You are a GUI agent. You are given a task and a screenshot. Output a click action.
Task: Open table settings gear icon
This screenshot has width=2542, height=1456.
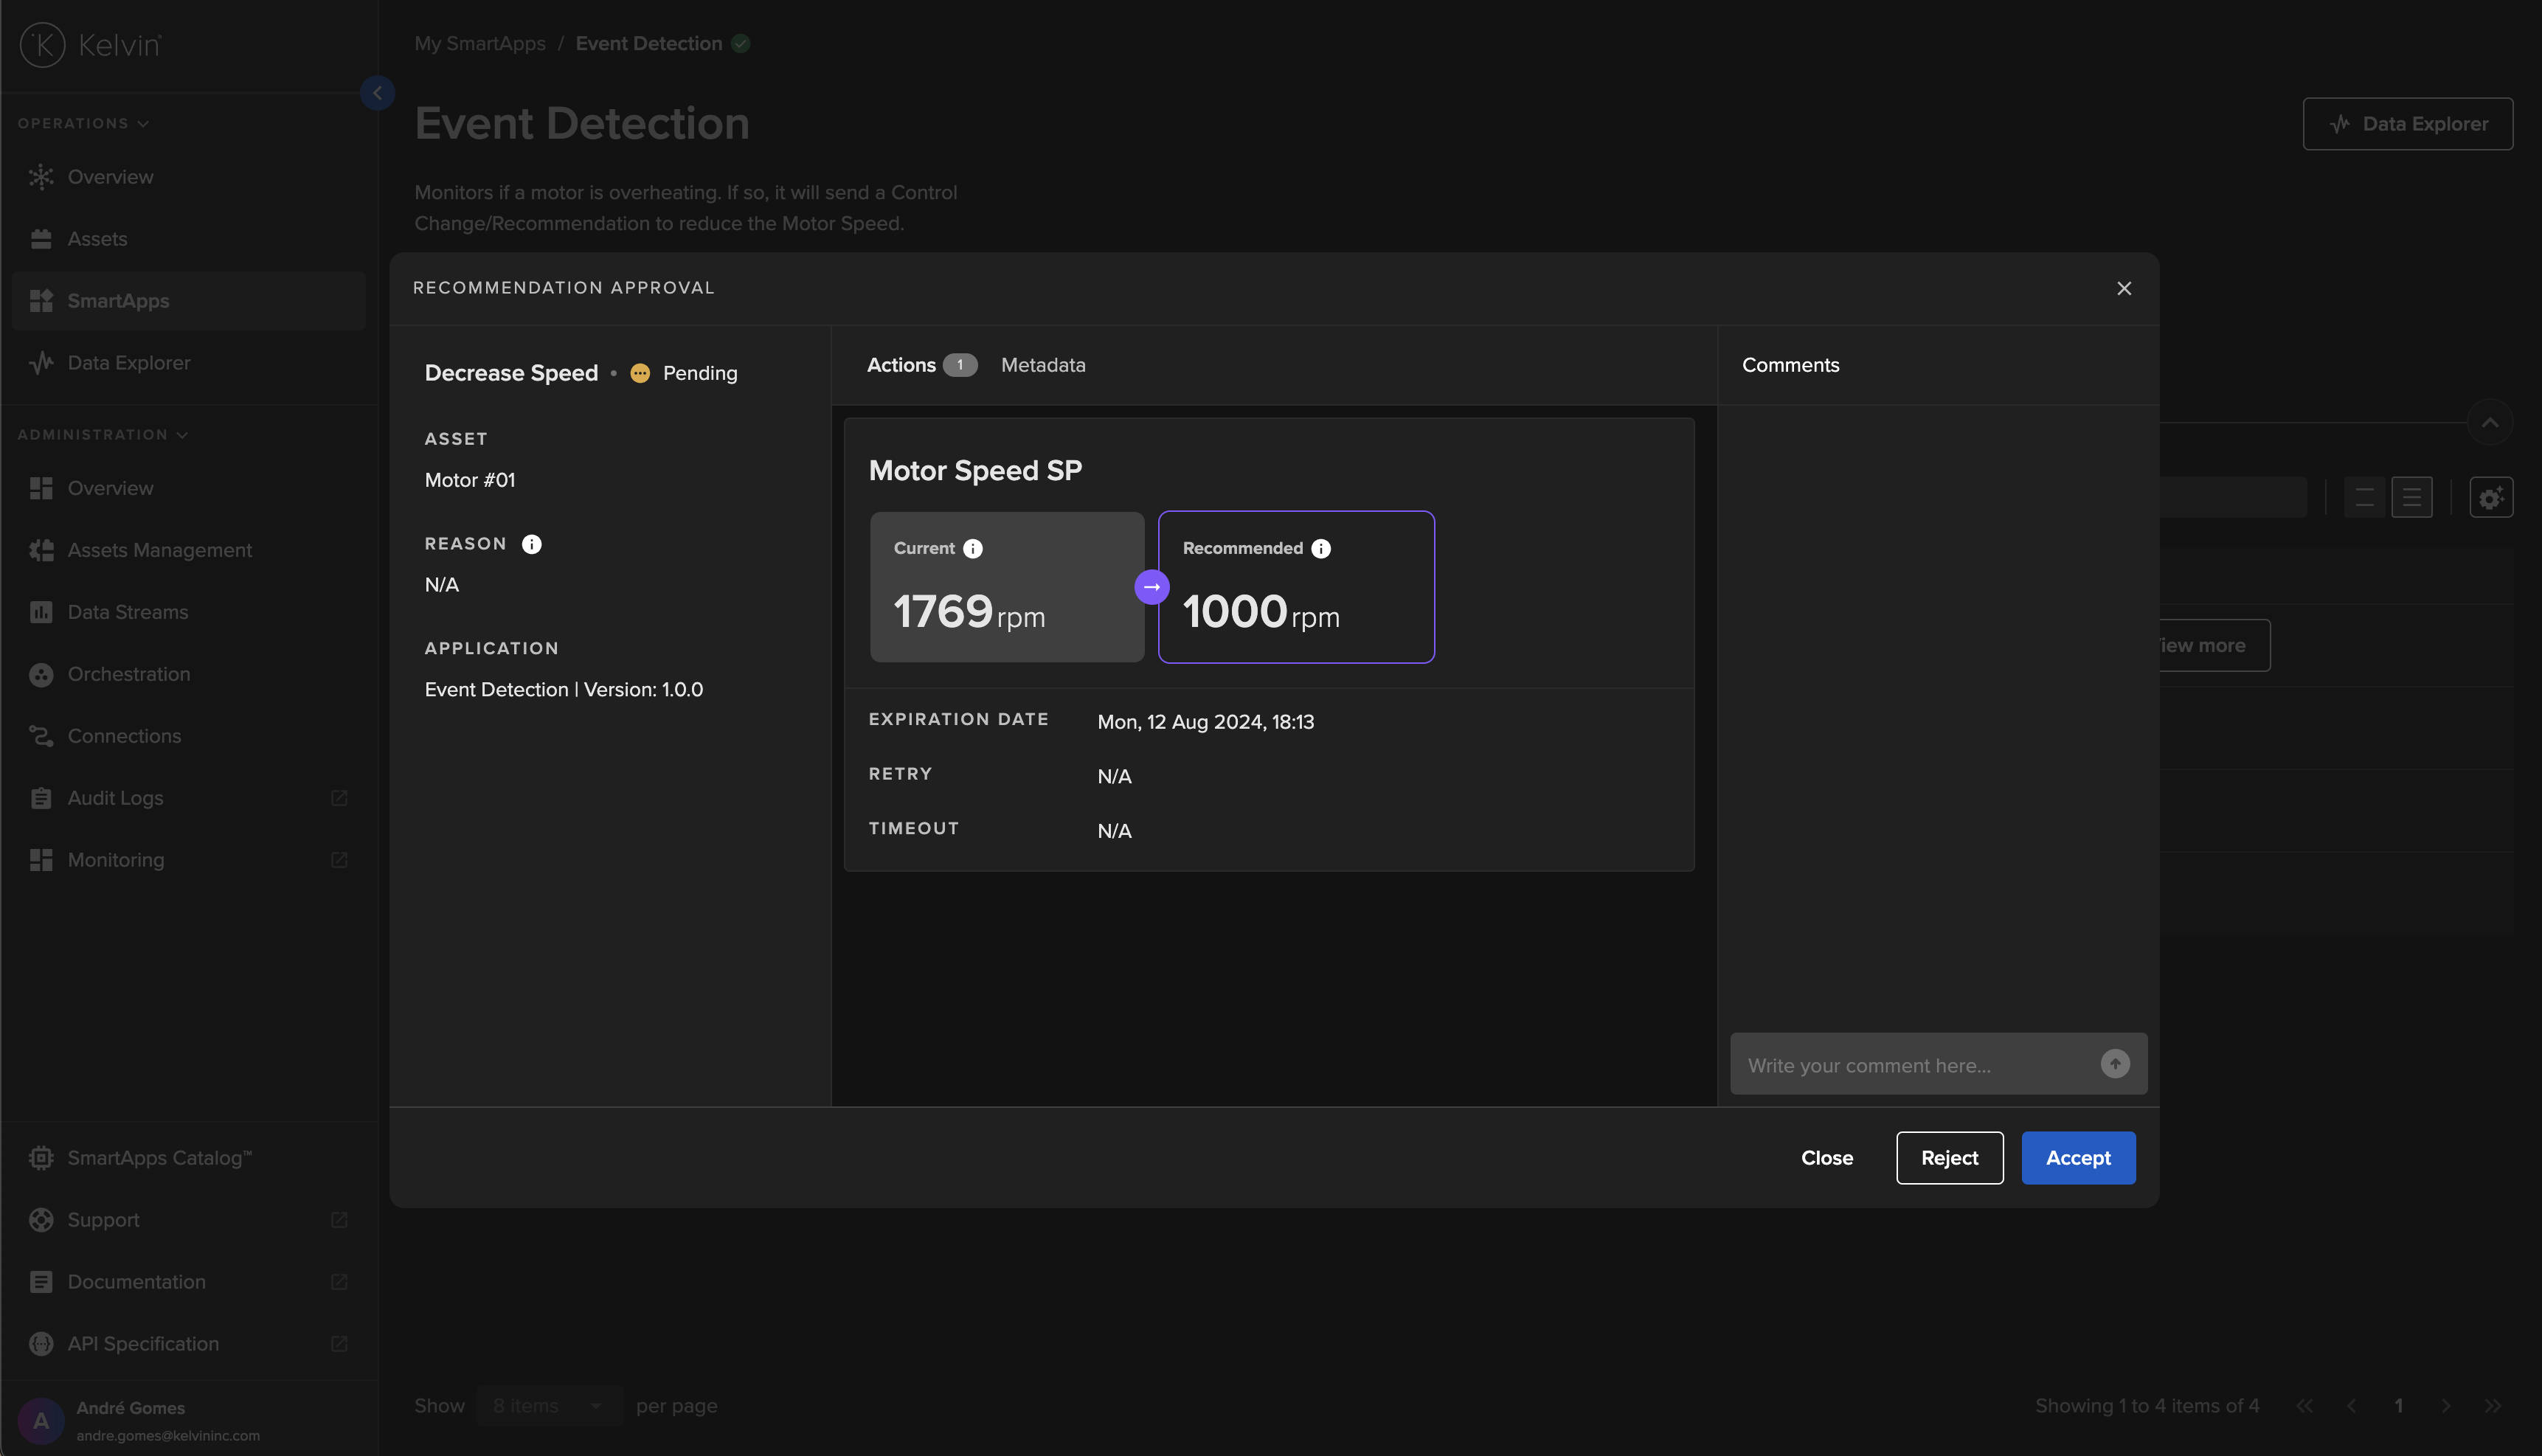[x=2490, y=497]
